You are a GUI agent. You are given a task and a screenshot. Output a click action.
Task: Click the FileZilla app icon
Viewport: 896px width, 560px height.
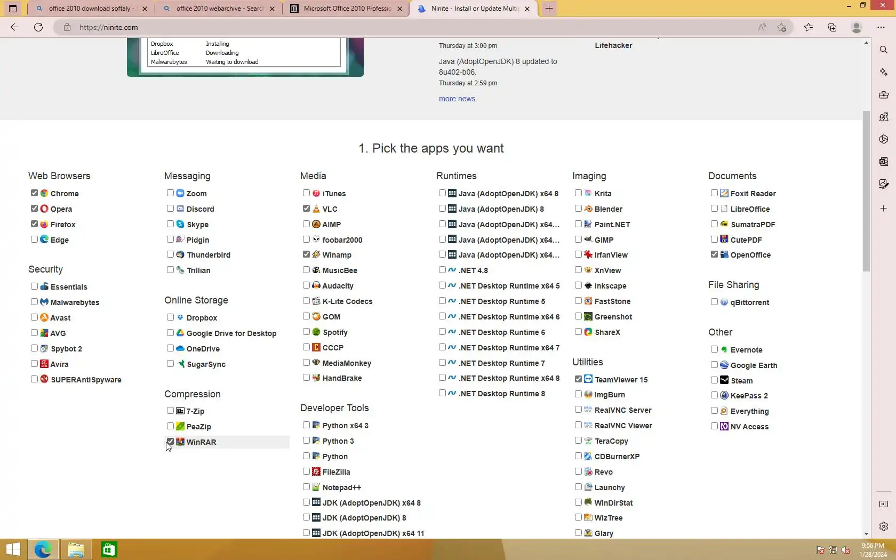[x=316, y=471]
